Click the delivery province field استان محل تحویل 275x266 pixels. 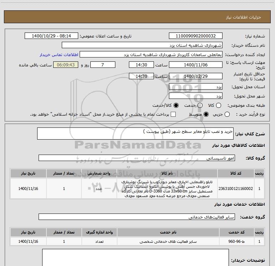tap(196, 86)
